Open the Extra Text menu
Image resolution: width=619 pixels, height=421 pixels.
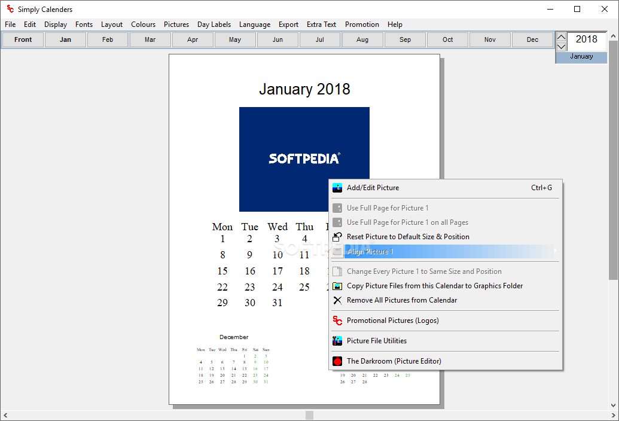coord(321,25)
